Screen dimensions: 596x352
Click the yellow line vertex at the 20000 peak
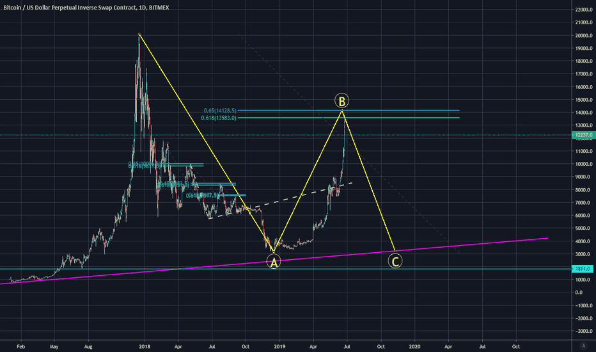pyautogui.click(x=139, y=35)
